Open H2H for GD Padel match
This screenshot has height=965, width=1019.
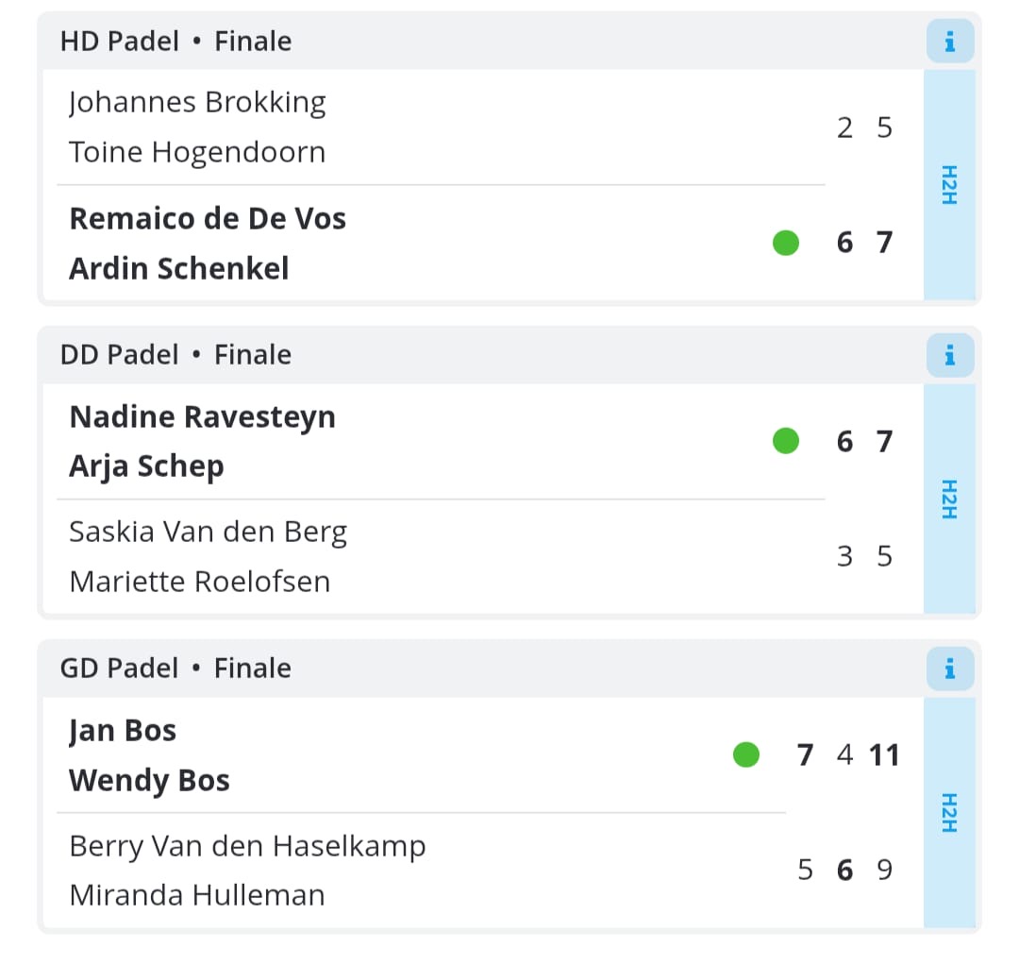pyautogui.click(x=949, y=813)
